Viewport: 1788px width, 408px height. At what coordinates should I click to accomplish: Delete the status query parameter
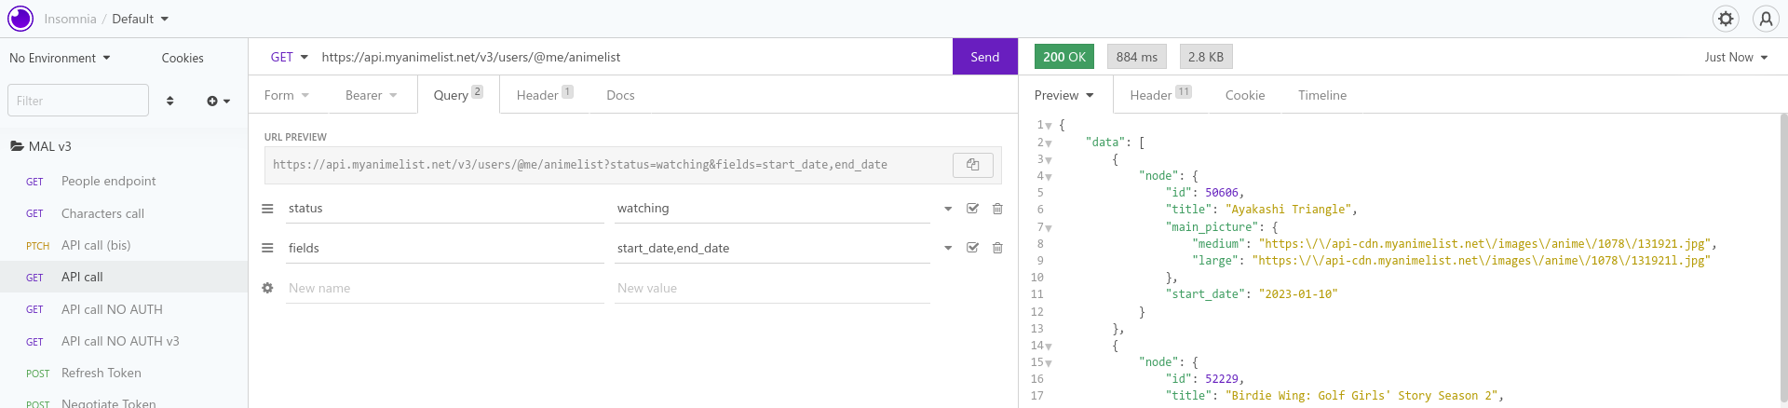pyautogui.click(x=997, y=209)
